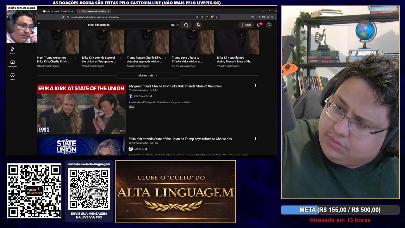The width and height of the screenshot is (405, 228).
Task: Open Brave Shields lion icon
Action: pos(212,17)
